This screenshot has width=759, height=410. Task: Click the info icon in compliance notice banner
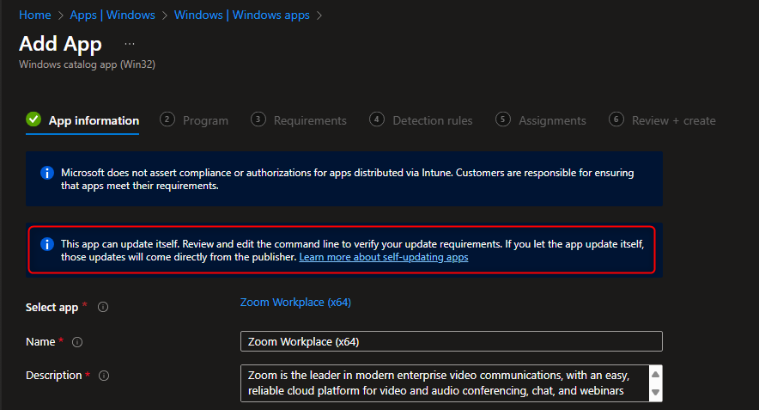tap(47, 173)
